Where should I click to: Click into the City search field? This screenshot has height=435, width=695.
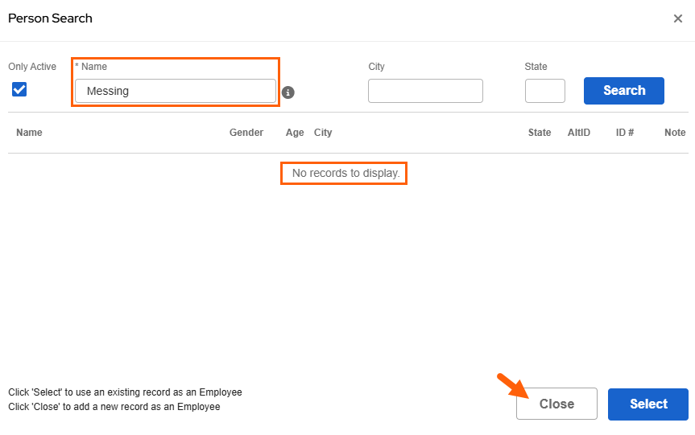[x=425, y=91]
